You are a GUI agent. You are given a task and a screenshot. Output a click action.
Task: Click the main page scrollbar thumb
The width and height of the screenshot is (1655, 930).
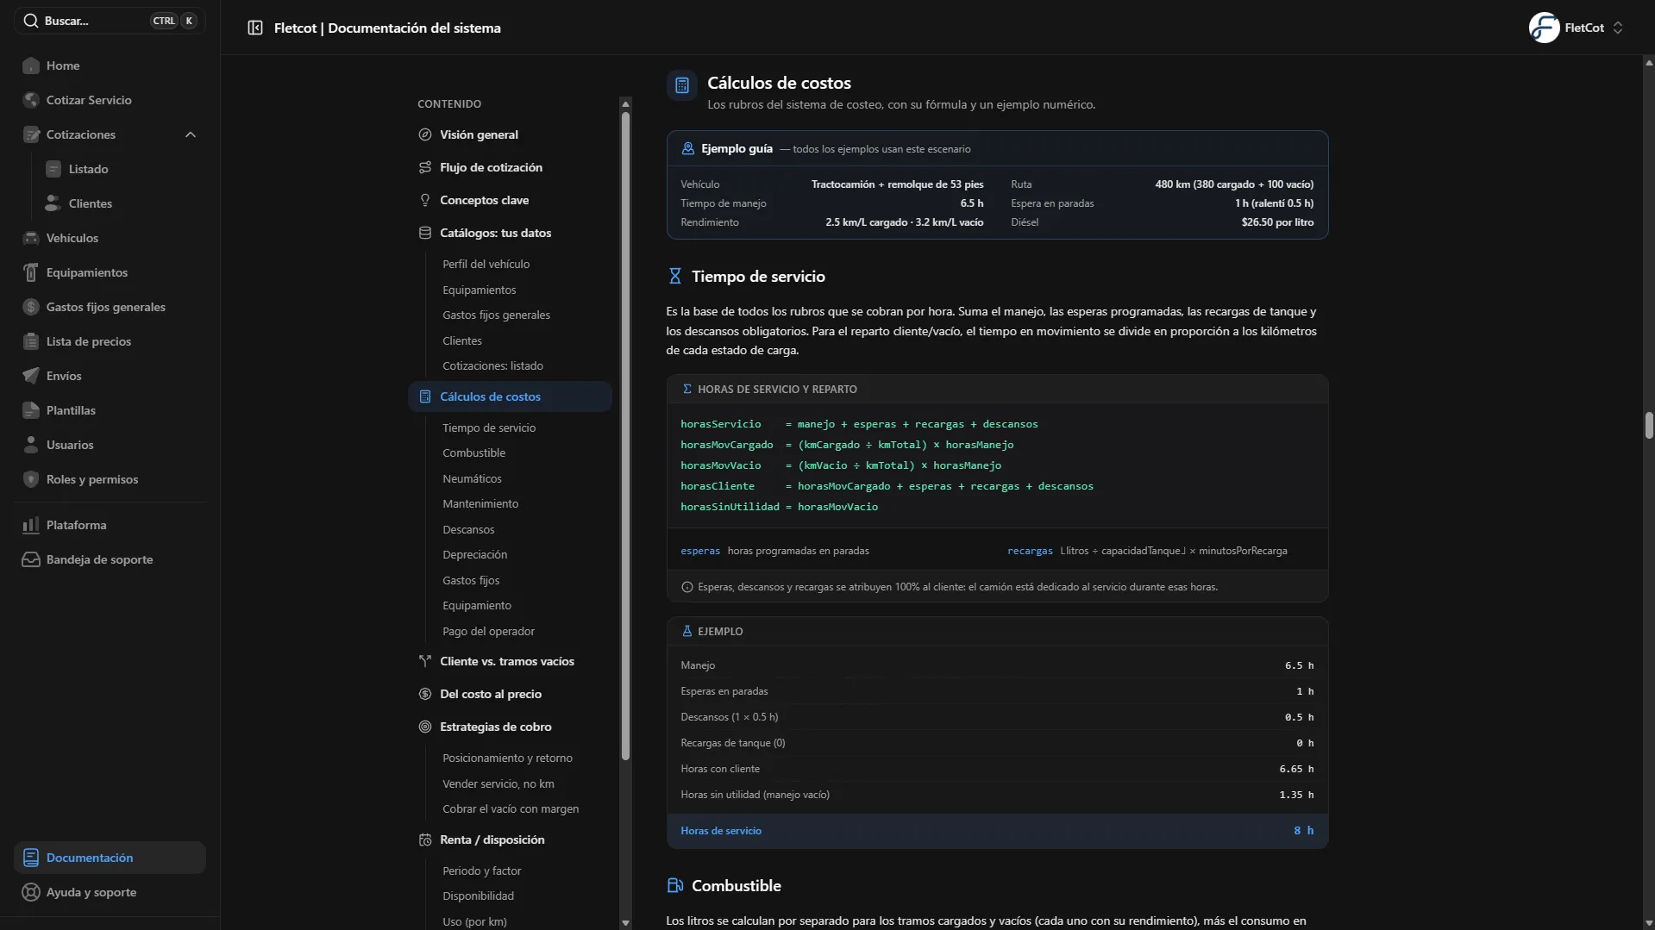[1648, 426]
